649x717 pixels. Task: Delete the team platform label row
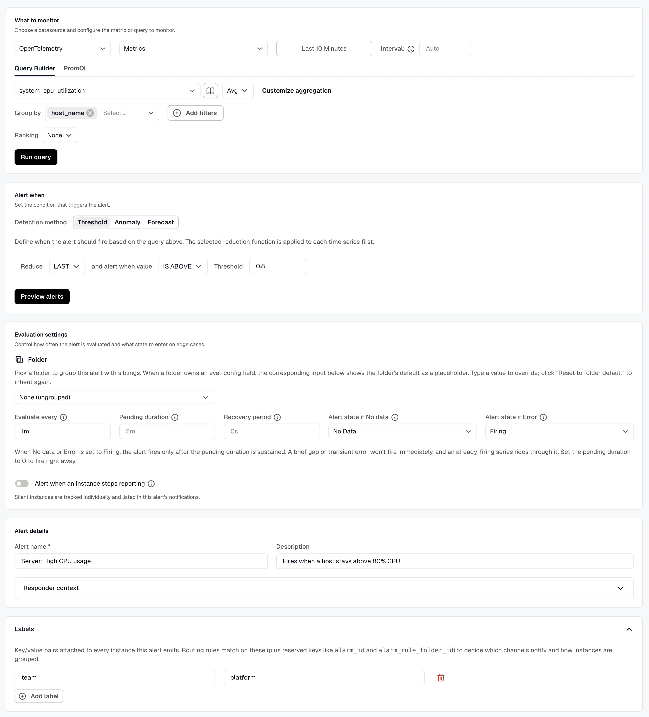click(x=441, y=678)
